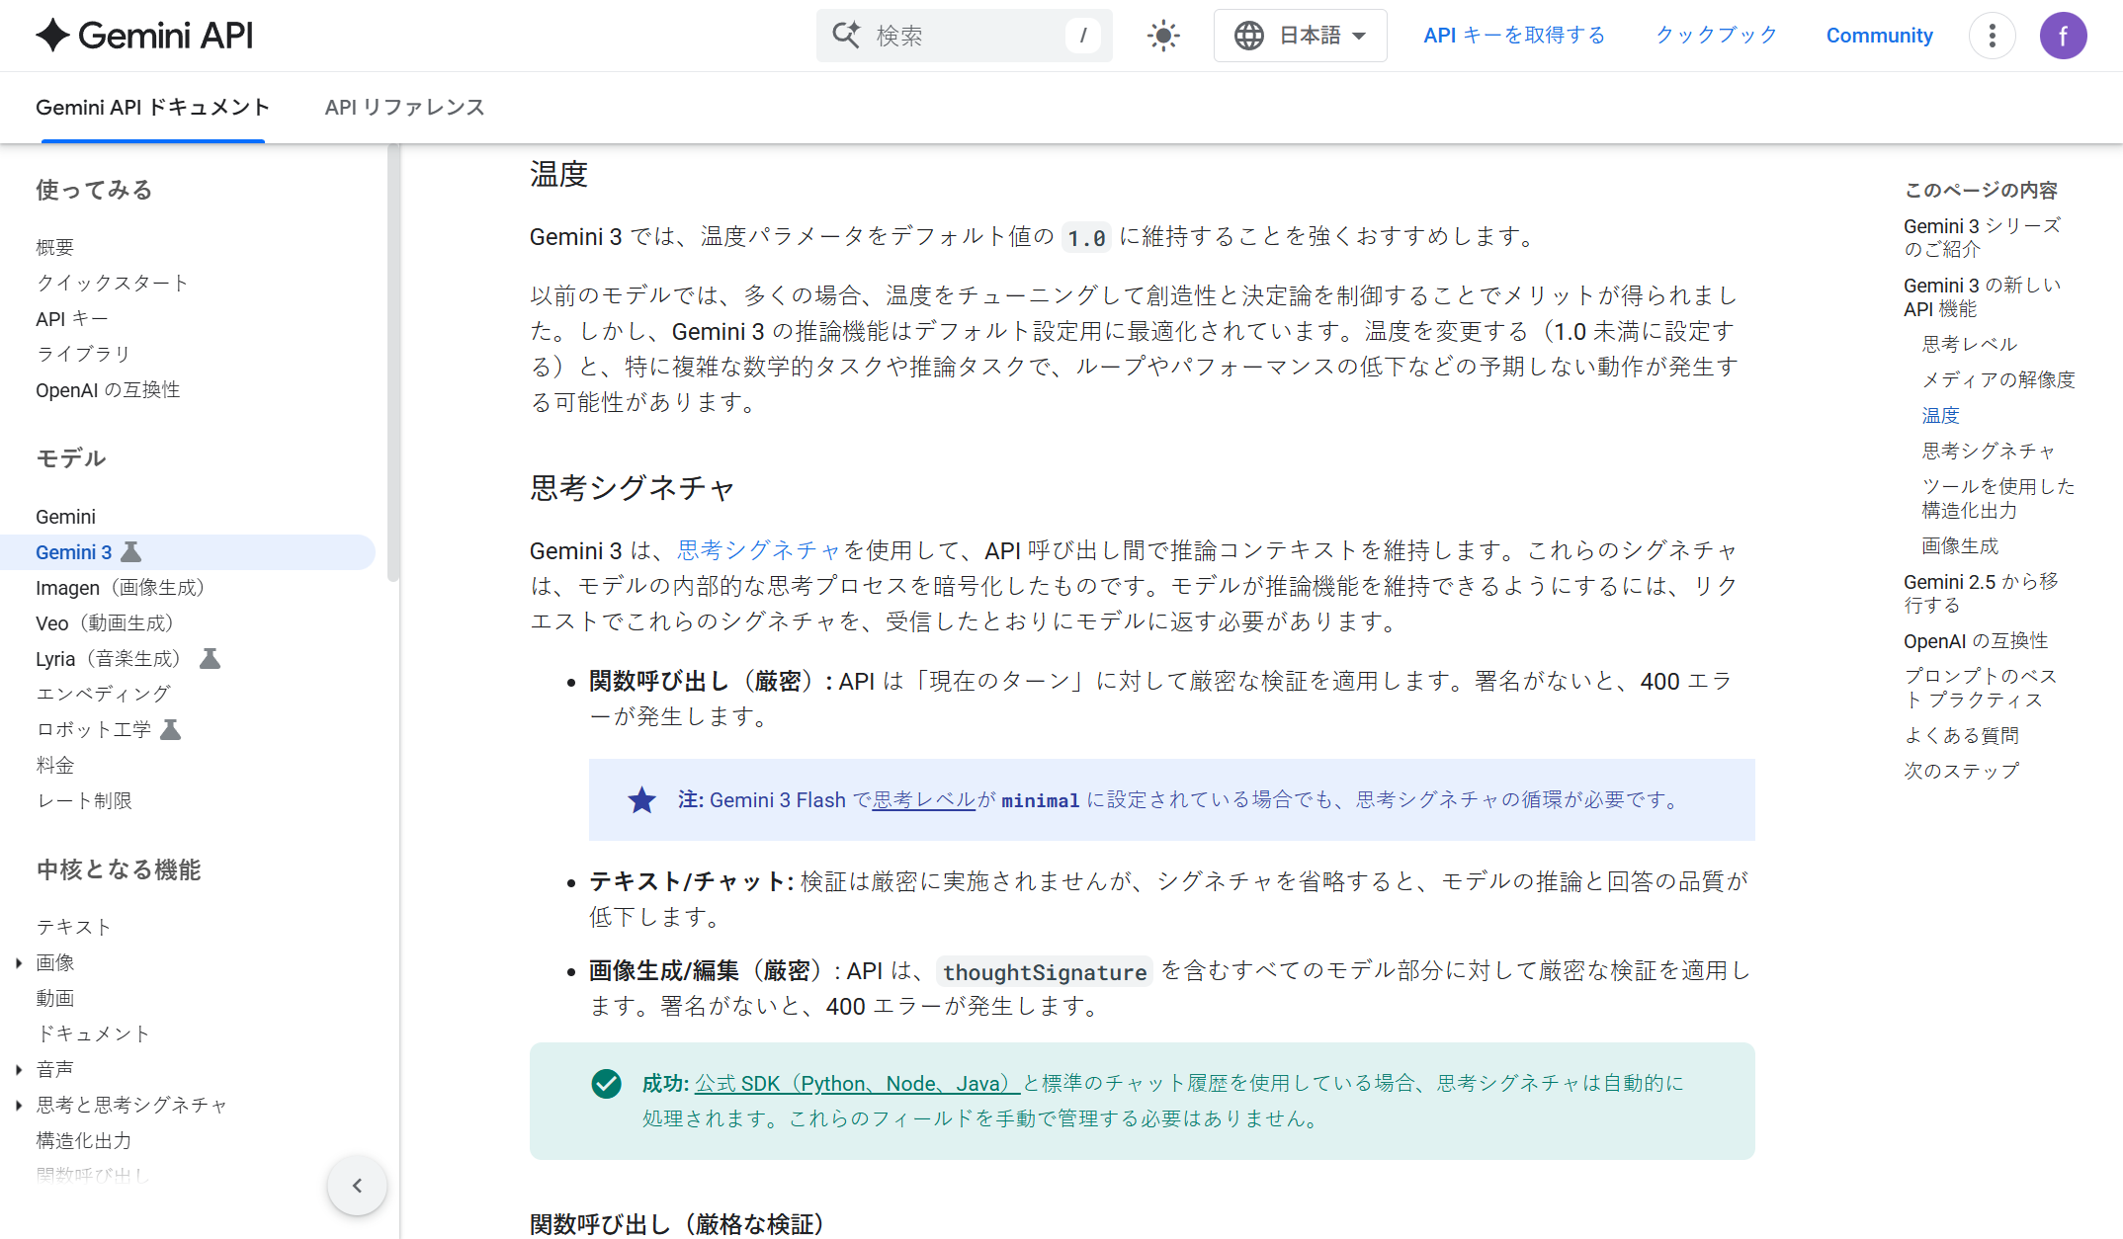Open the 思考シグネチャ inline link in paragraph
This screenshot has height=1239, width=2123.
point(759,550)
